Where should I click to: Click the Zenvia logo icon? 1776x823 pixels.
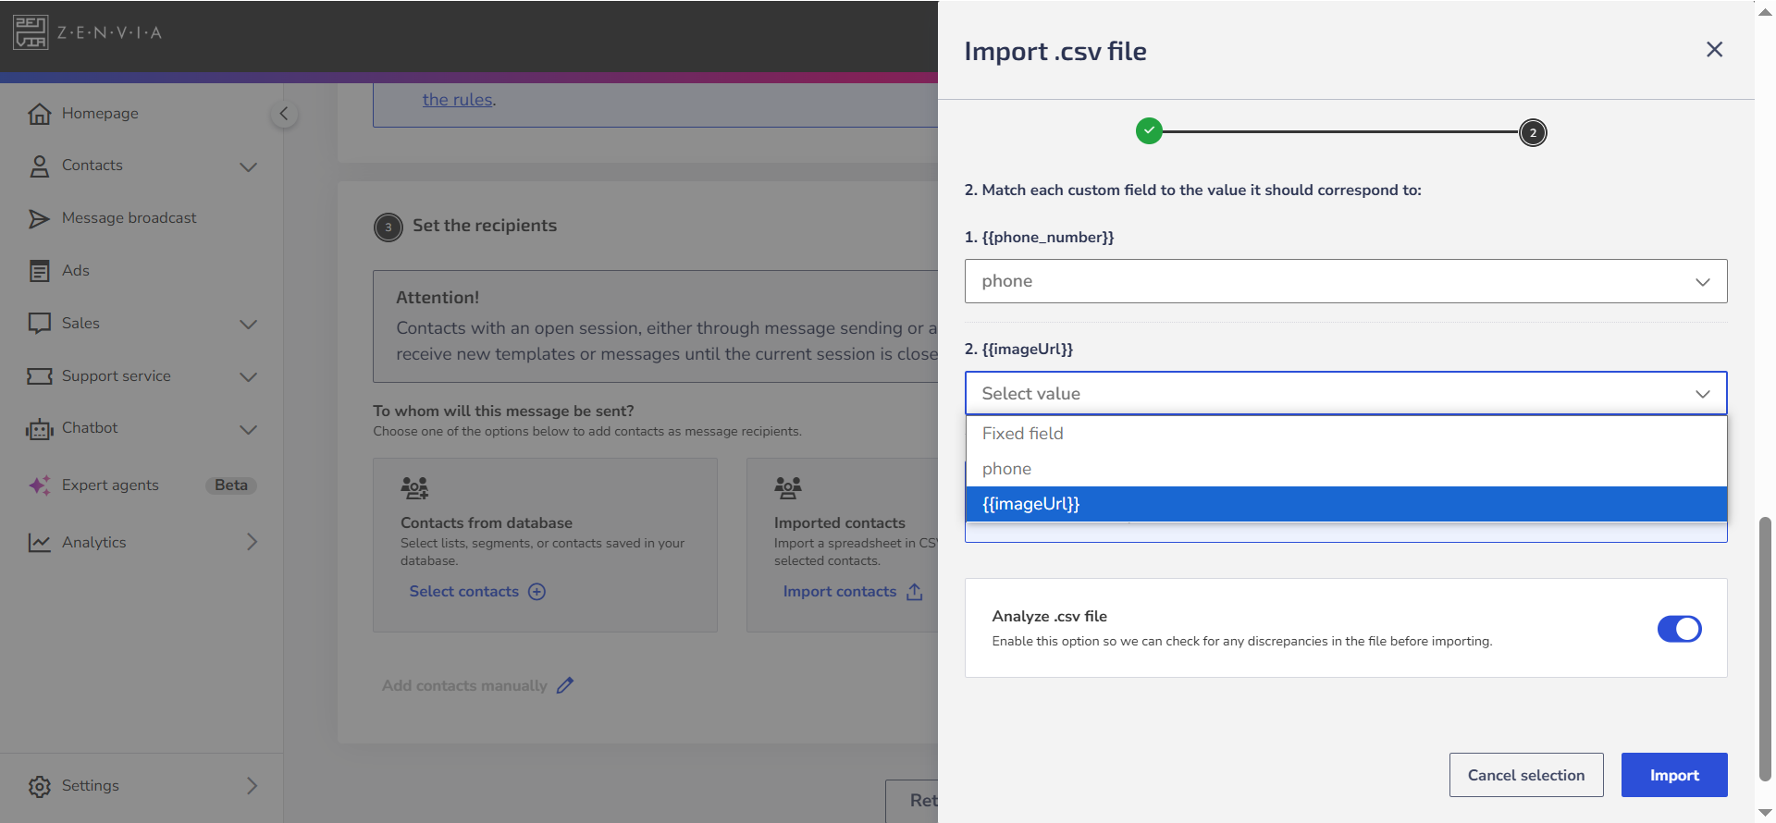(x=31, y=32)
